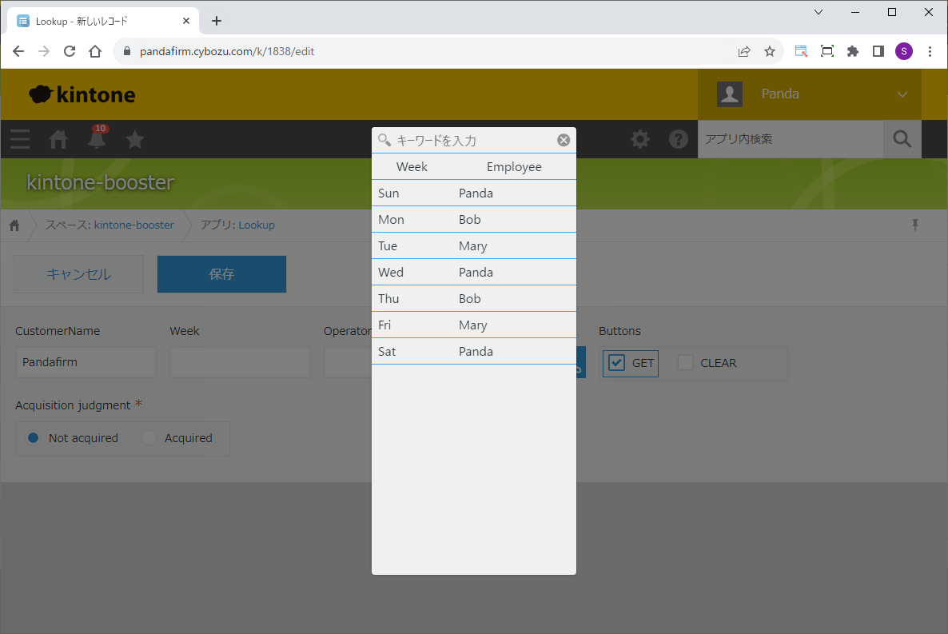
Task: Click the app search magnifier button
Action: pos(902,139)
